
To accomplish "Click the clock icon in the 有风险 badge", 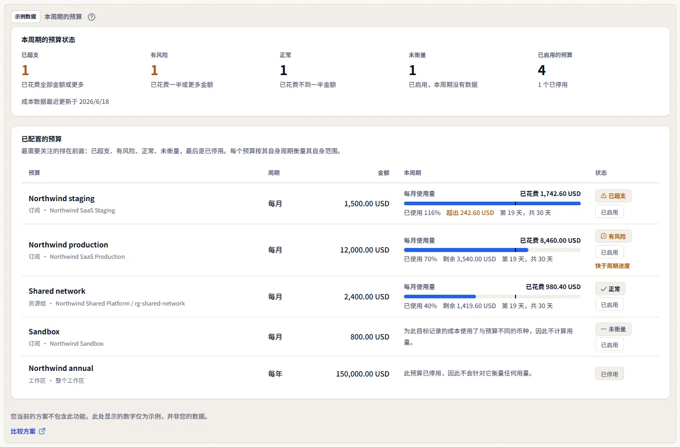I will [603, 237].
